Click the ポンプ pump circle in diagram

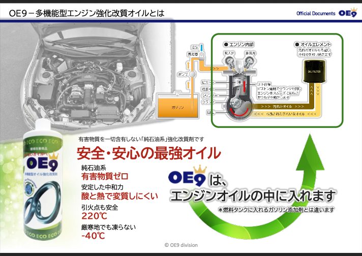point(192,74)
